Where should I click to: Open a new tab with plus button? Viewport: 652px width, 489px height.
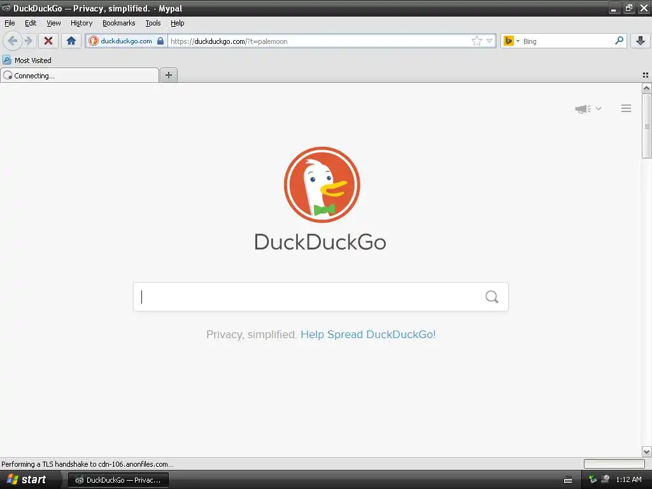(x=169, y=75)
